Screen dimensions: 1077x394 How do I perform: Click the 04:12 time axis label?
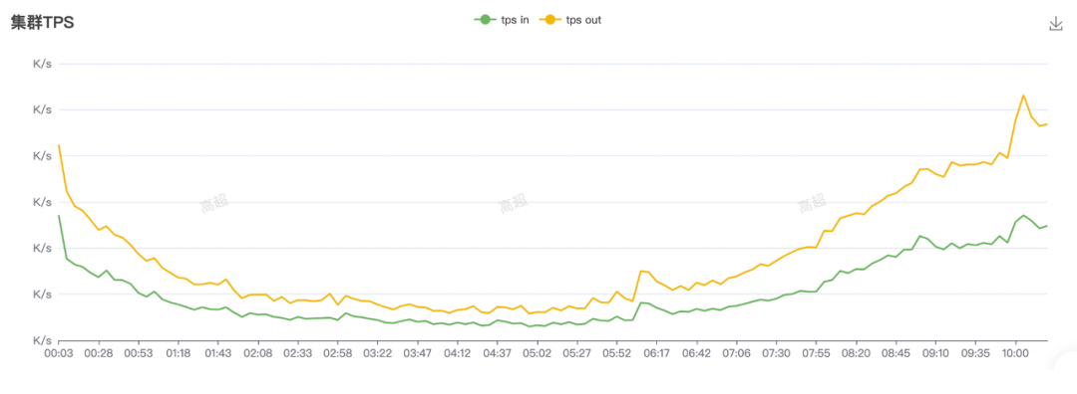click(457, 353)
